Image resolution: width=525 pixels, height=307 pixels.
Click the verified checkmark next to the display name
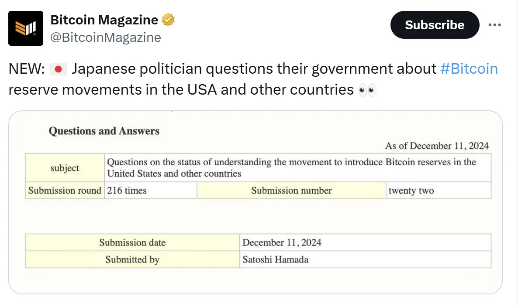(x=168, y=19)
